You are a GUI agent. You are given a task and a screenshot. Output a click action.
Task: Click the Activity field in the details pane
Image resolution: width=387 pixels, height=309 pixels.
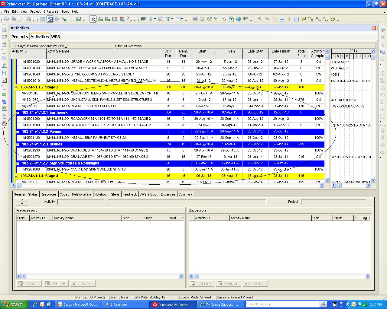81,202
